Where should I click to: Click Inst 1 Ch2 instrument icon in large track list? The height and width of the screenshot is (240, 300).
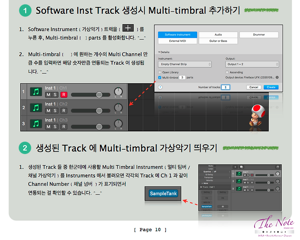(36, 108)
